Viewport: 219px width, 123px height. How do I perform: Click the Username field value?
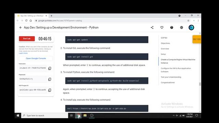click(33, 68)
